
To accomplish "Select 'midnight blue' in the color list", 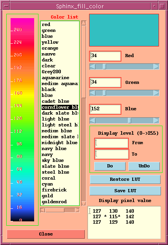I will pyautogui.click(x=60, y=143).
